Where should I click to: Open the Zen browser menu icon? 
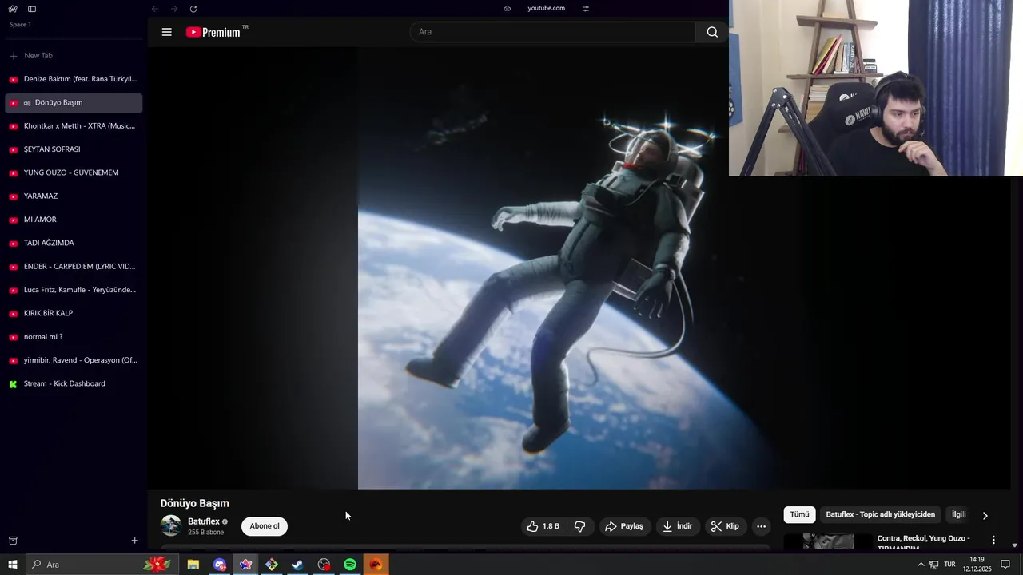(x=13, y=9)
